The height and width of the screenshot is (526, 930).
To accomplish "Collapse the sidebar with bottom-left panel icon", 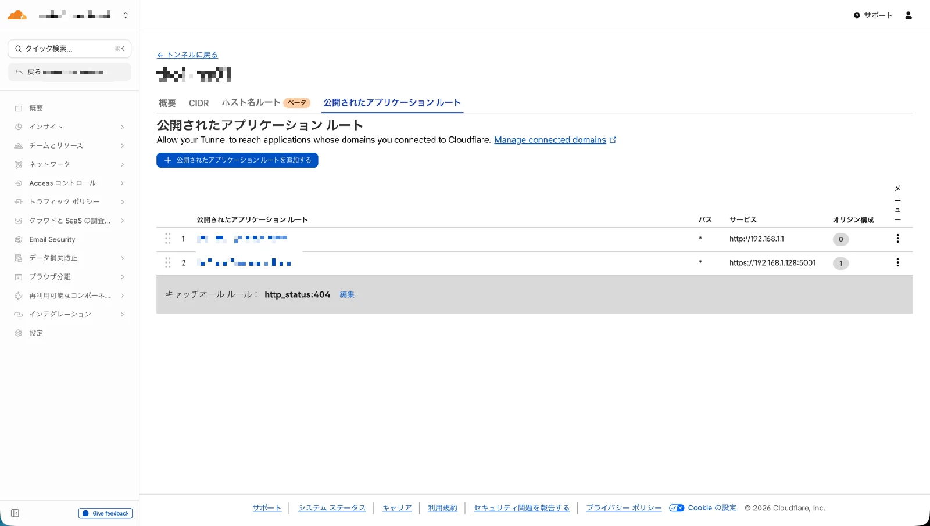I will [x=15, y=513].
